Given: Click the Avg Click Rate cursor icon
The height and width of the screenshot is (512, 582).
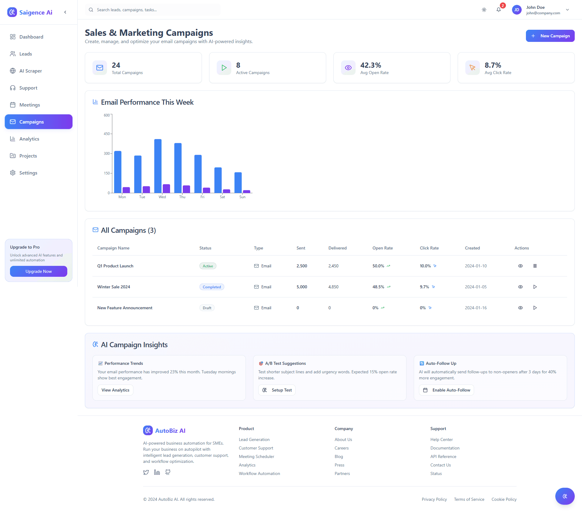Looking at the screenshot, I should point(473,68).
